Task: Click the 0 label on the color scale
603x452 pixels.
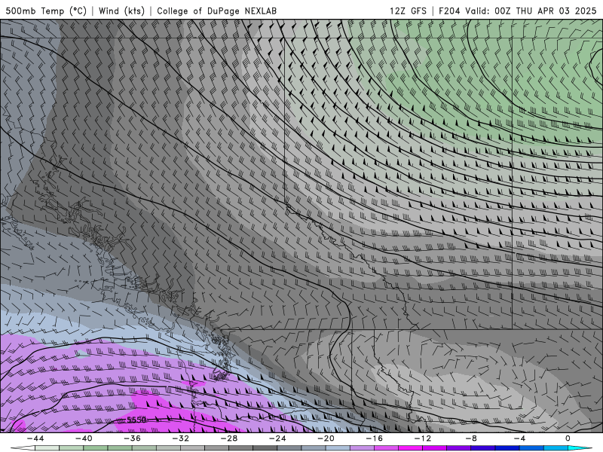Action: [x=568, y=438]
